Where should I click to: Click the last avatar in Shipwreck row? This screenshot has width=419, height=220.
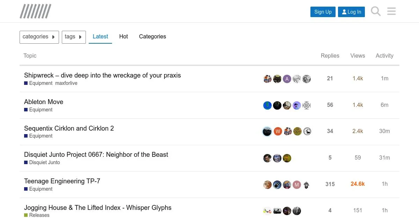[x=307, y=79]
